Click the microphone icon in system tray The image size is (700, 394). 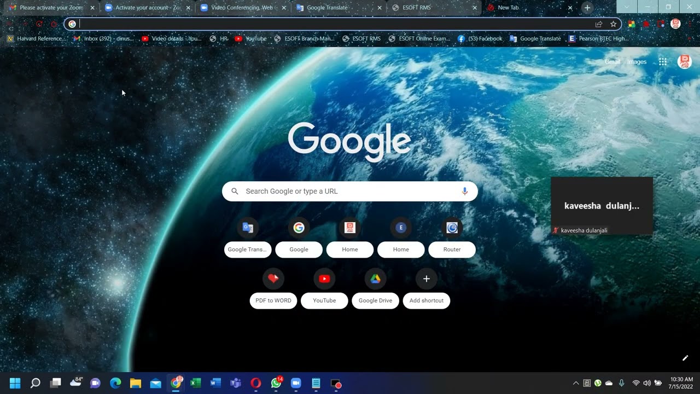(621, 383)
